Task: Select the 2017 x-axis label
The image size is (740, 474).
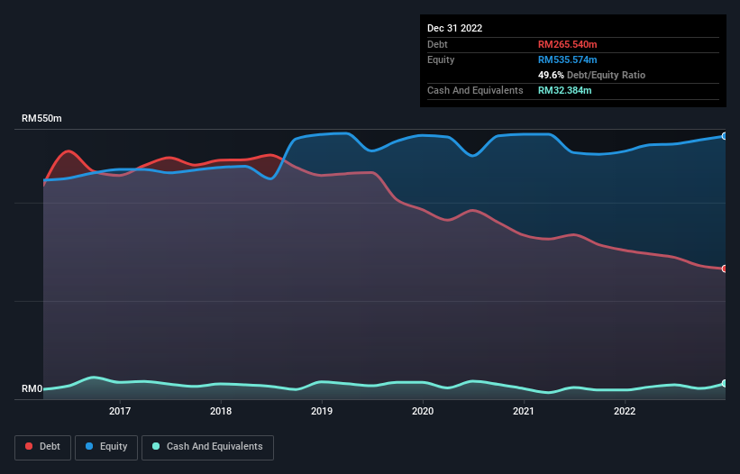Action: 120,411
